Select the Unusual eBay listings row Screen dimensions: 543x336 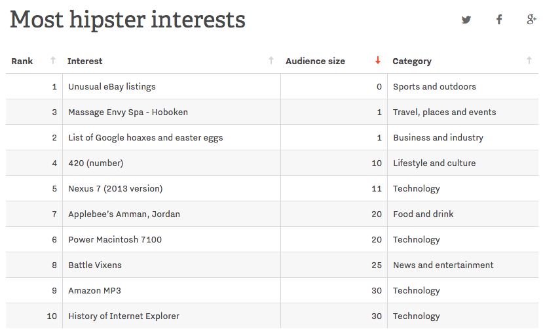click(272, 86)
